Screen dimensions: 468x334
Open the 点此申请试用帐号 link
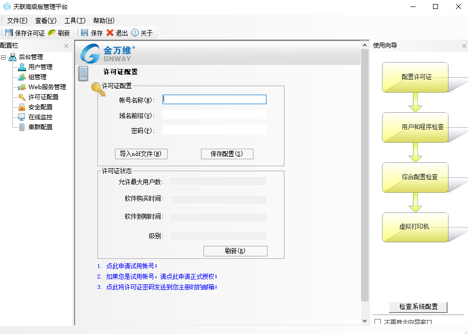(x=131, y=266)
